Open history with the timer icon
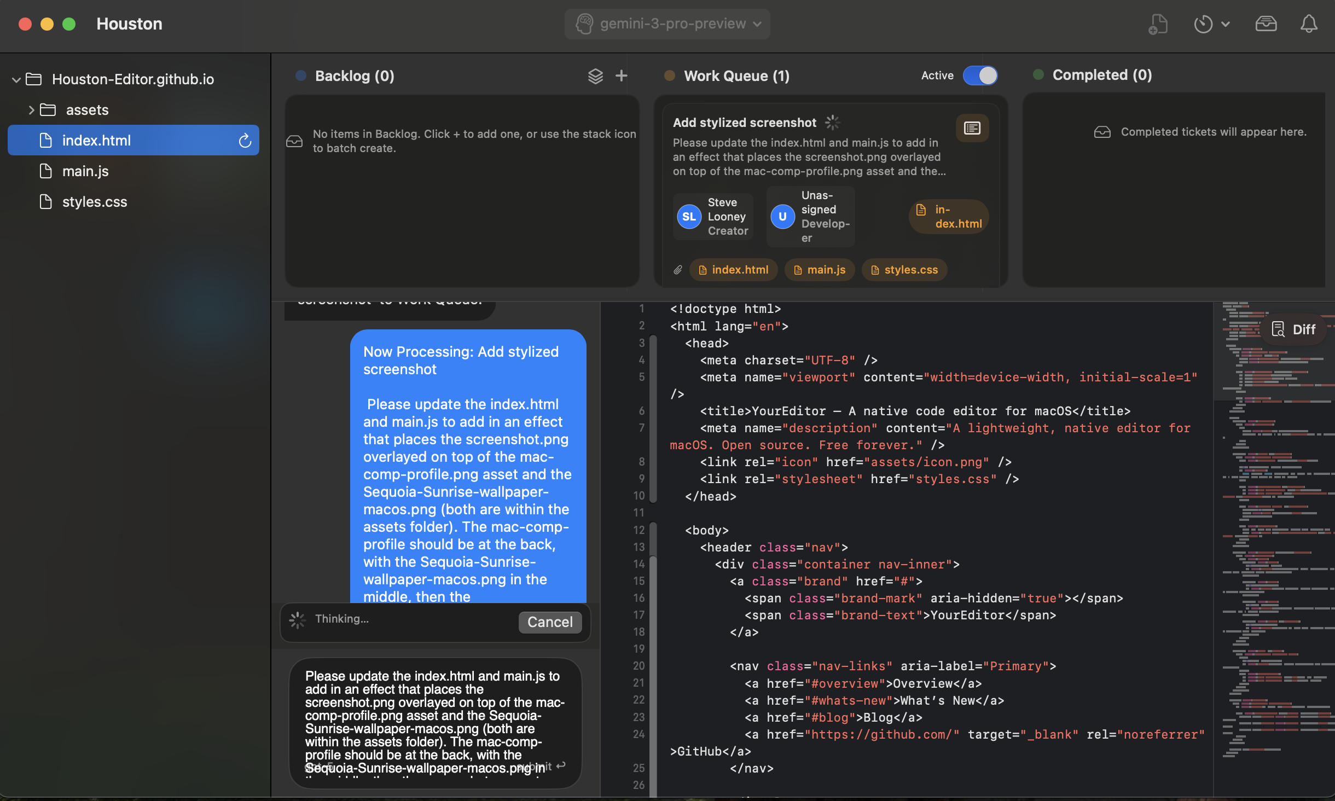 point(1204,24)
